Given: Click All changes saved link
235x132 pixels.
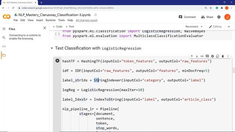Looking at the screenshot, I should pyautogui.click(x=87, y=20).
